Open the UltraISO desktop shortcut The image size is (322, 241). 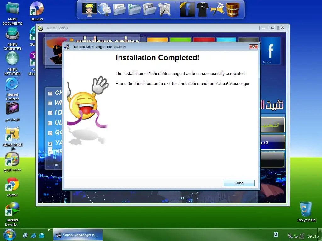click(37, 11)
